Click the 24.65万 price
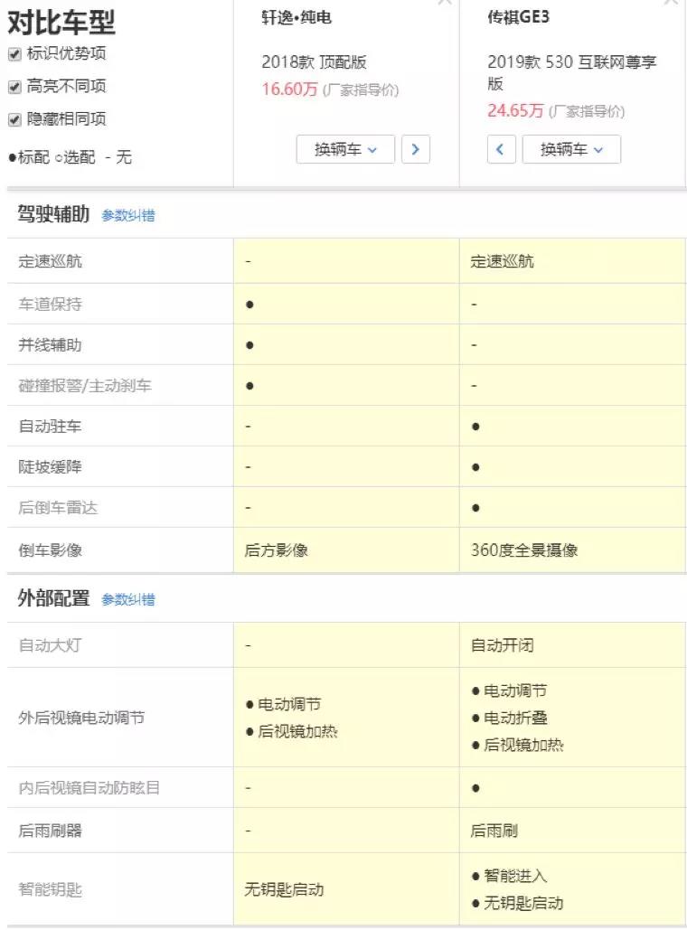The width and height of the screenshot is (687, 930). [515, 111]
